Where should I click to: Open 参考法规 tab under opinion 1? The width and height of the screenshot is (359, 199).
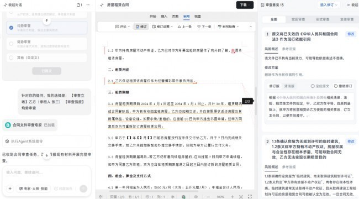[289, 49]
